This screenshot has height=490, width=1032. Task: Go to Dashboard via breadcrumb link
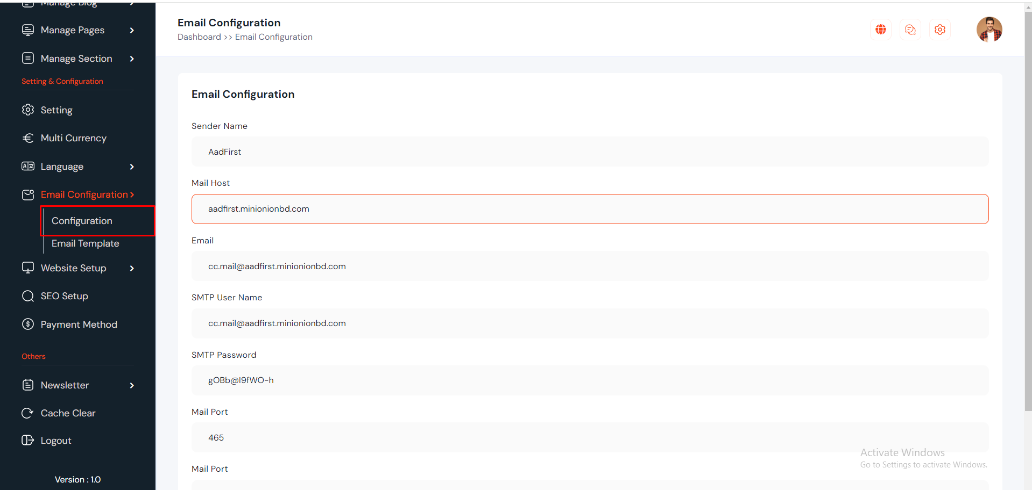click(199, 37)
